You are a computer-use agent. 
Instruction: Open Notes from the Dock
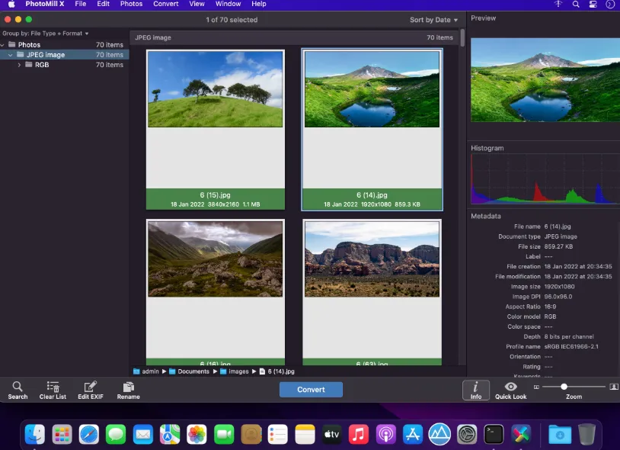(x=305, y=434)
